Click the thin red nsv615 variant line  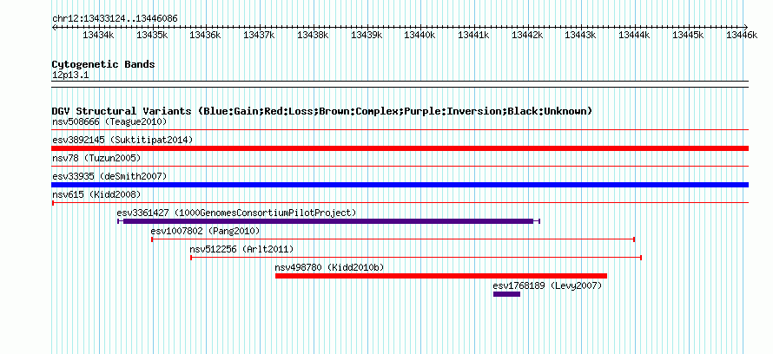pyautogui.click(x=400, y=202)
